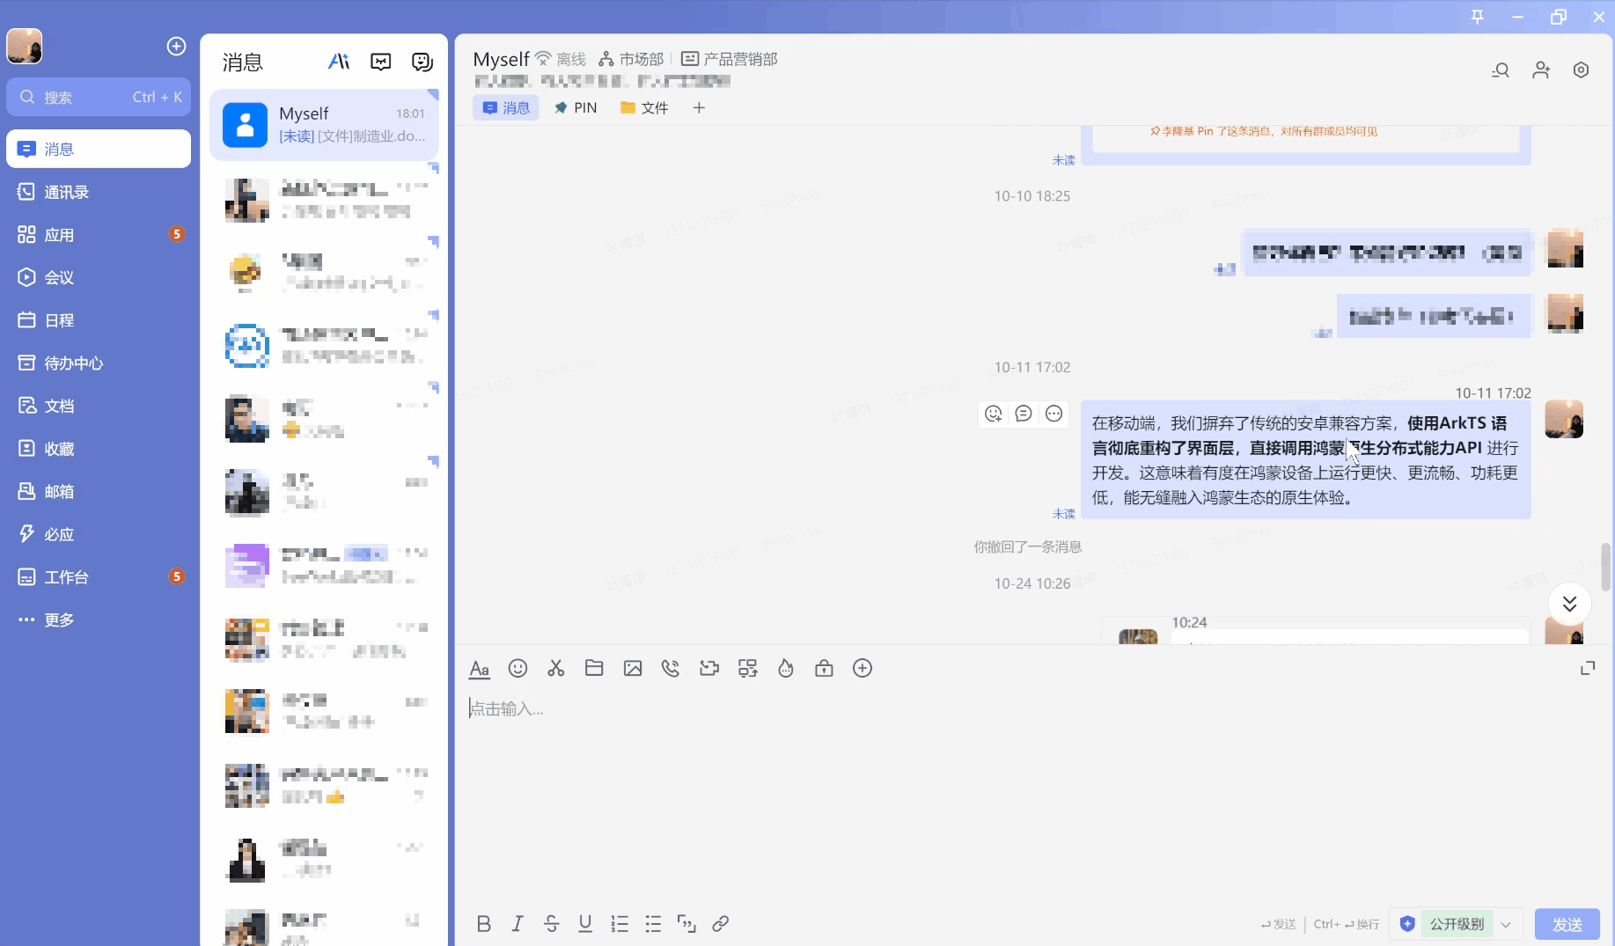Switch to the PIN tab
The image size is (1615, 946).
(x=576, y=107)
